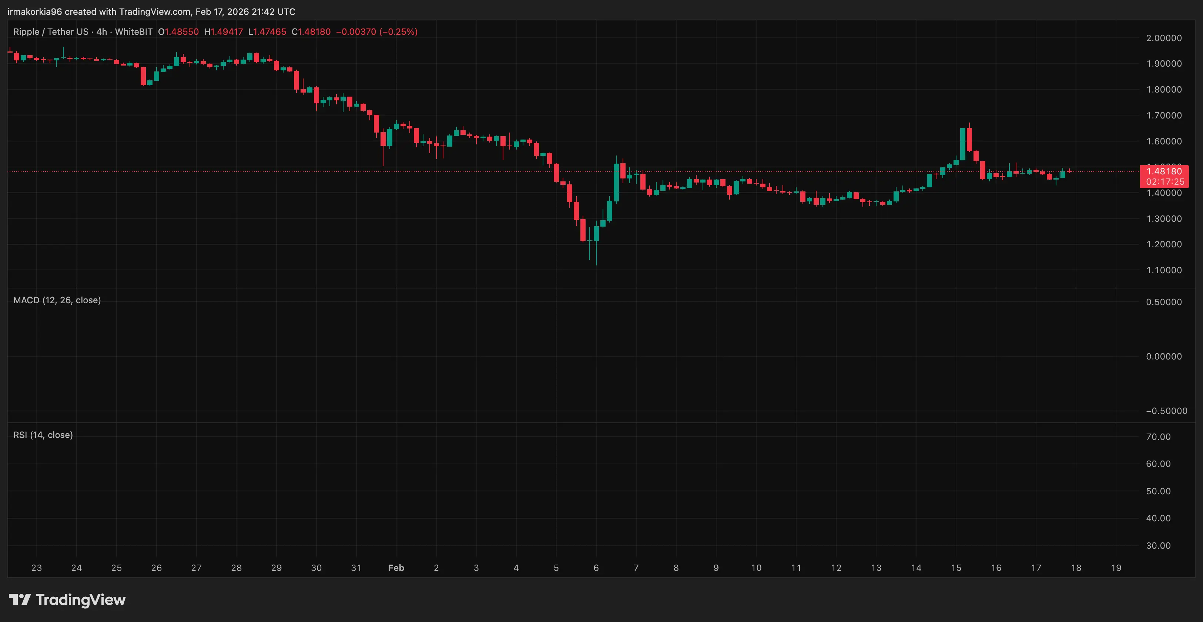The height and width of the screenshot is (622, 1203).
Task: Click the close value C1.48180 in header
Action: point(311,32)
